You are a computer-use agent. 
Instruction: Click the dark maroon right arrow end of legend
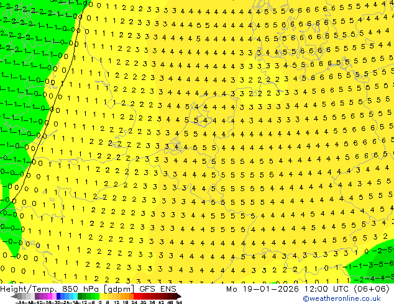click(x=178, y=296)
